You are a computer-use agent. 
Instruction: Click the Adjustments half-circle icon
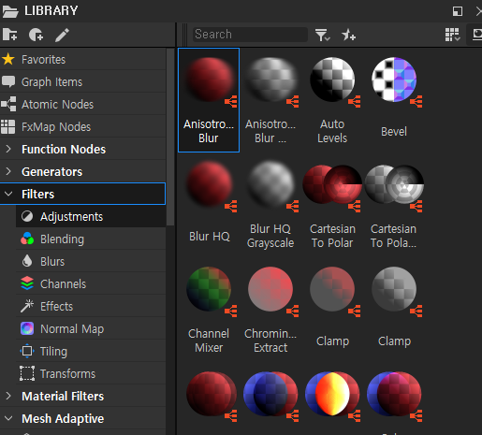pos(27,216)
